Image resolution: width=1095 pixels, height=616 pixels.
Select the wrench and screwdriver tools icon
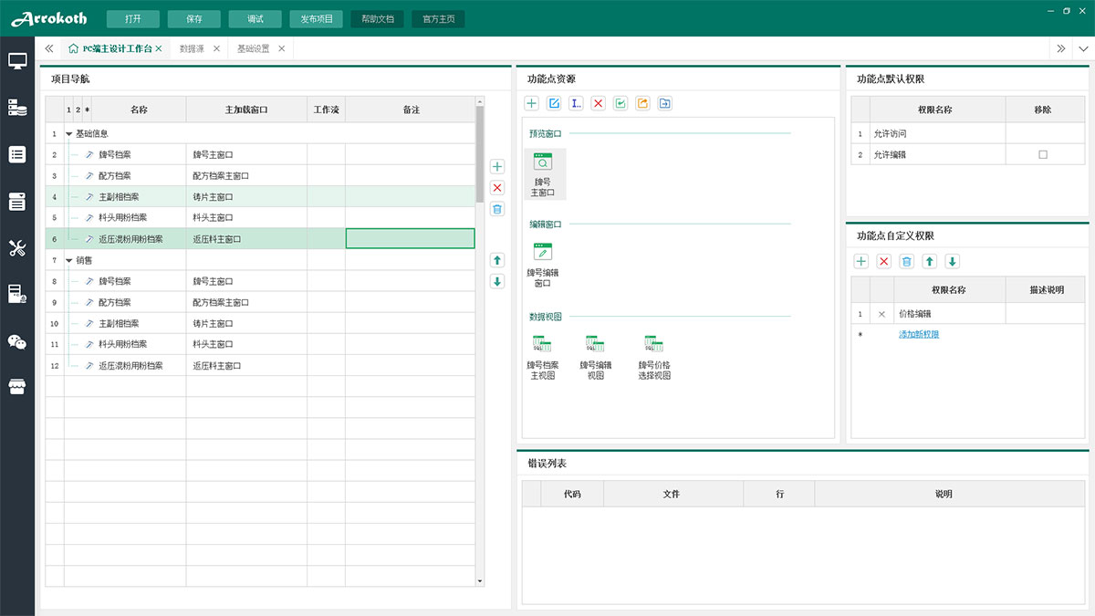tap(17, 247)
